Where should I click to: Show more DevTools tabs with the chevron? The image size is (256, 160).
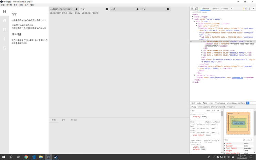(x=231, y=8)
